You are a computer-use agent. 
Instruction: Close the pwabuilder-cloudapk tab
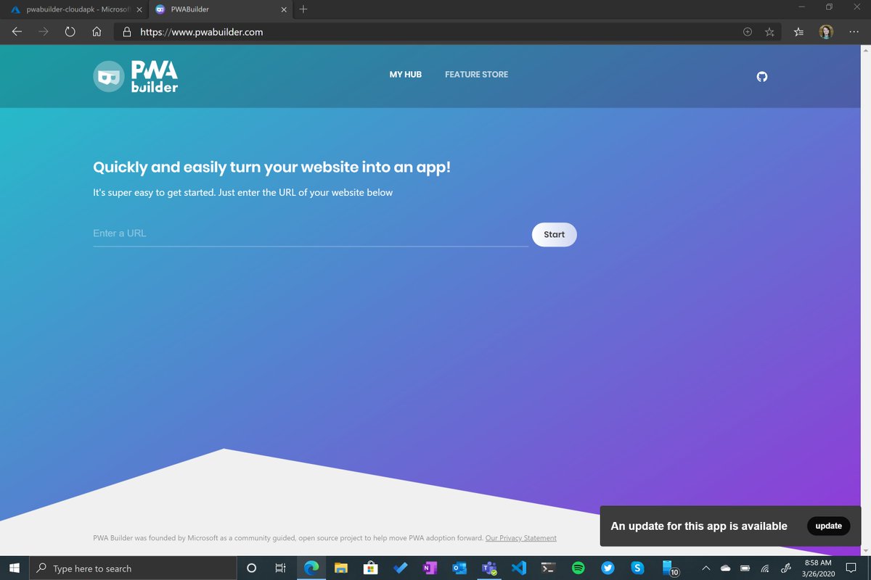point(139,9)
